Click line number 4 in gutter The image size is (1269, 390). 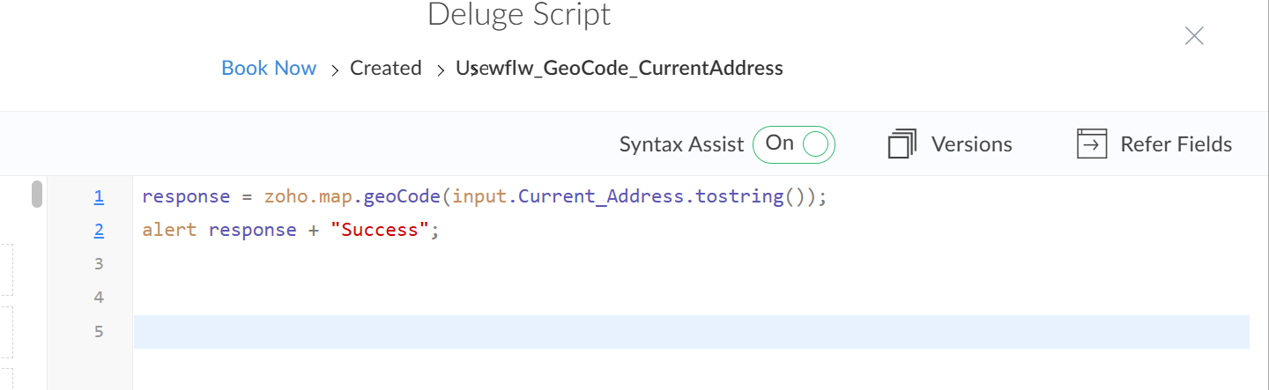(99, 298)
